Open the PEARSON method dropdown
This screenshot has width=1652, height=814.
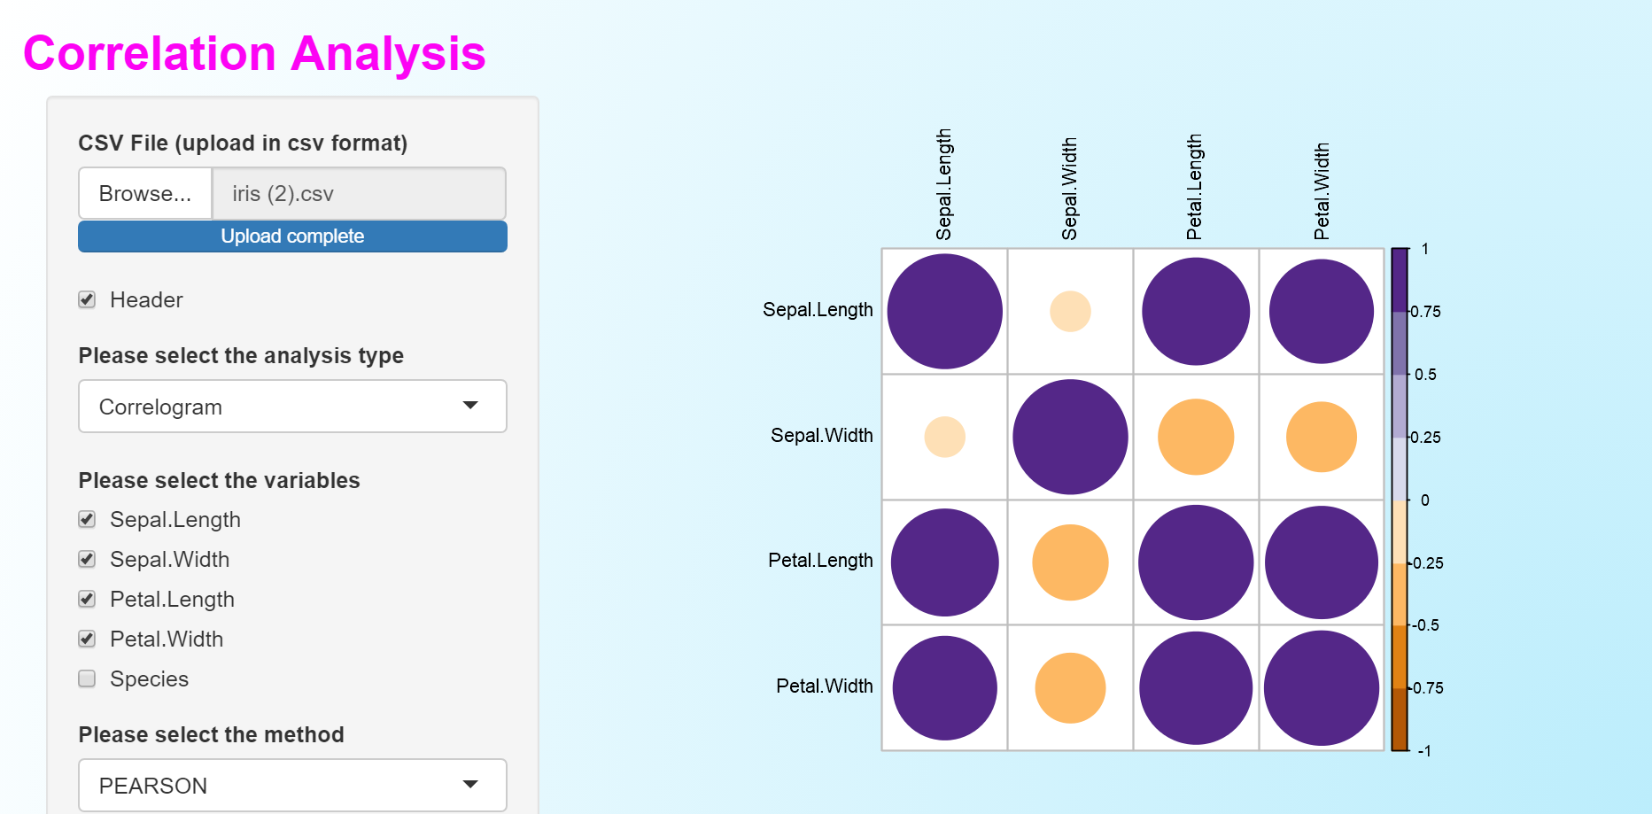(x=292, y=785)
